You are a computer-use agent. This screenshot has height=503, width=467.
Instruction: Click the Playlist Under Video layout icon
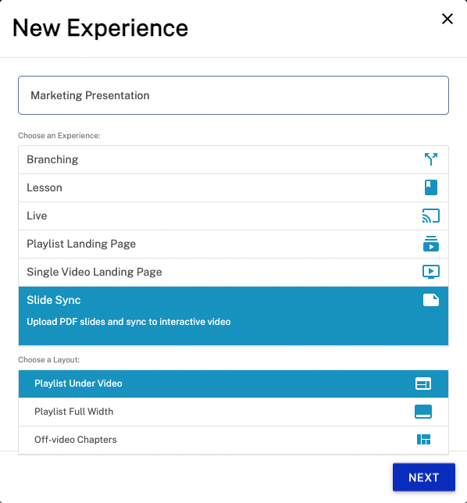(x=423, y=383)
